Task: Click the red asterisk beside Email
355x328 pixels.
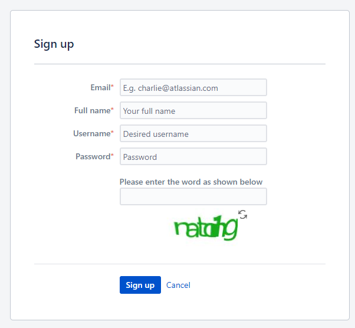Action: coord(112,87)
